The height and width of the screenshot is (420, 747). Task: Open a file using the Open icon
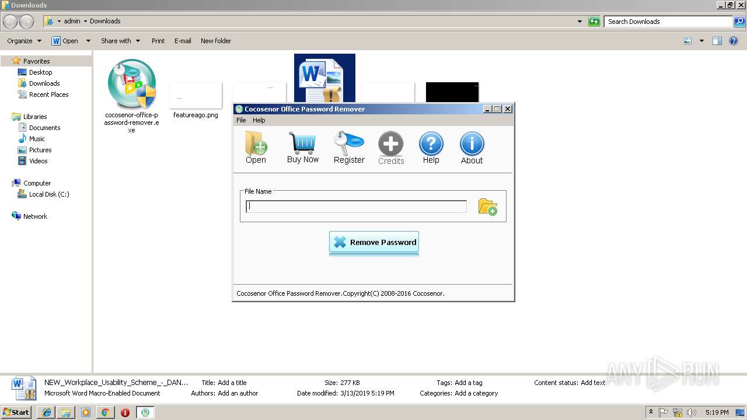pyautogui.click(x=256, y=148)
